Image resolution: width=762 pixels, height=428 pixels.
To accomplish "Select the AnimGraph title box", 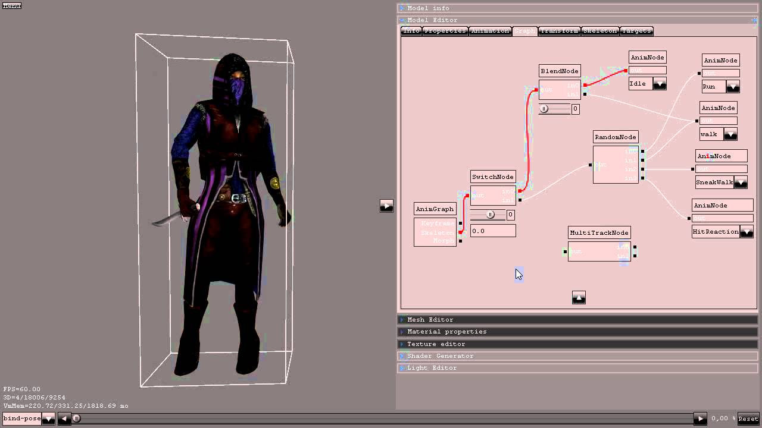I will (435, 209).
